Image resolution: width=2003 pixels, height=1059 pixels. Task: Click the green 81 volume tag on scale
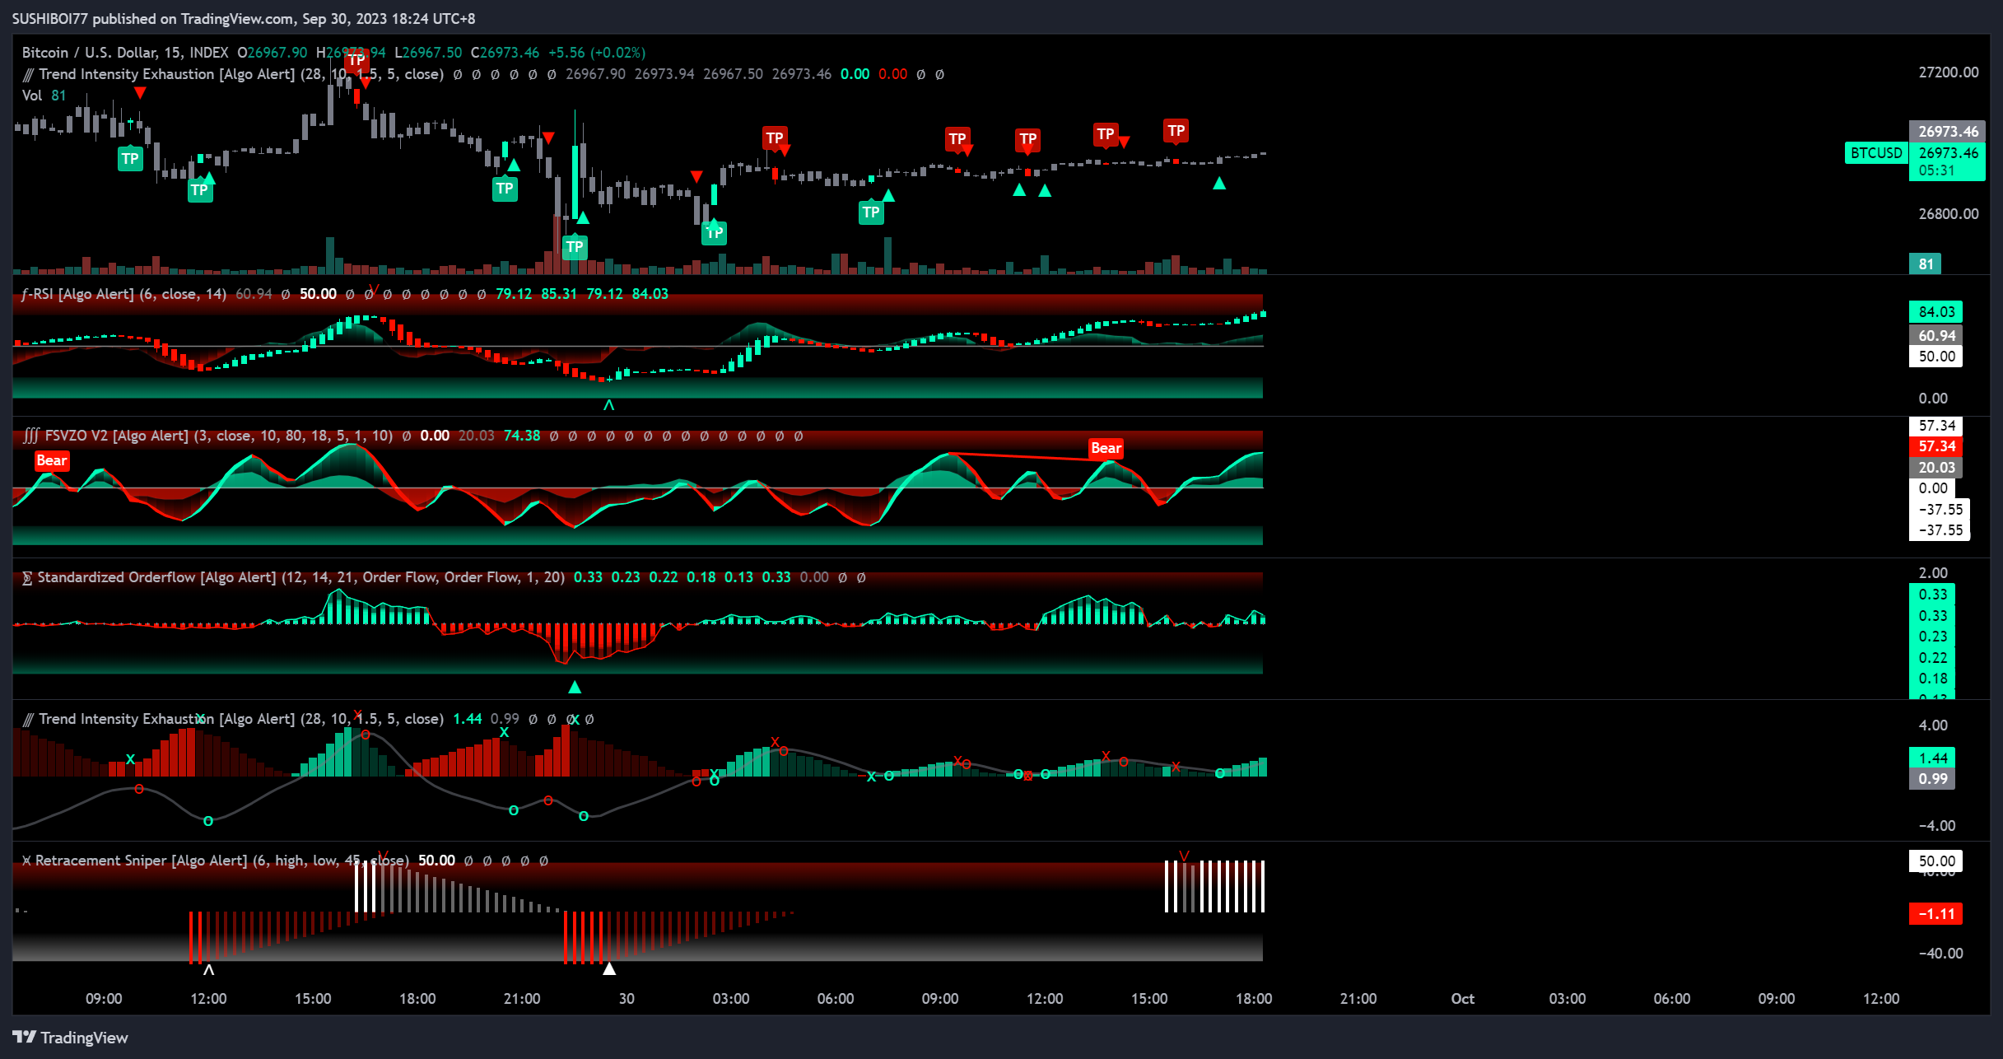click(1926, 264)
